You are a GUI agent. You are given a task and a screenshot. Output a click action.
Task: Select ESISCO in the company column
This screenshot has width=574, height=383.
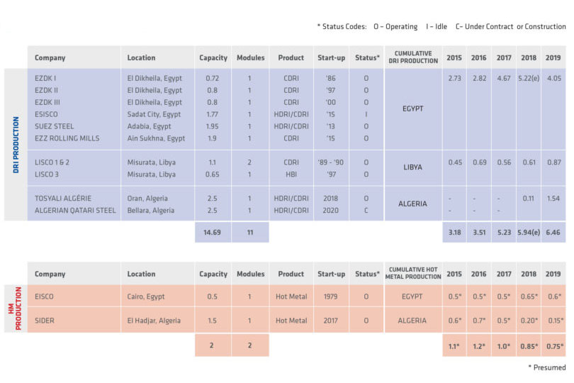coord(46,114)
